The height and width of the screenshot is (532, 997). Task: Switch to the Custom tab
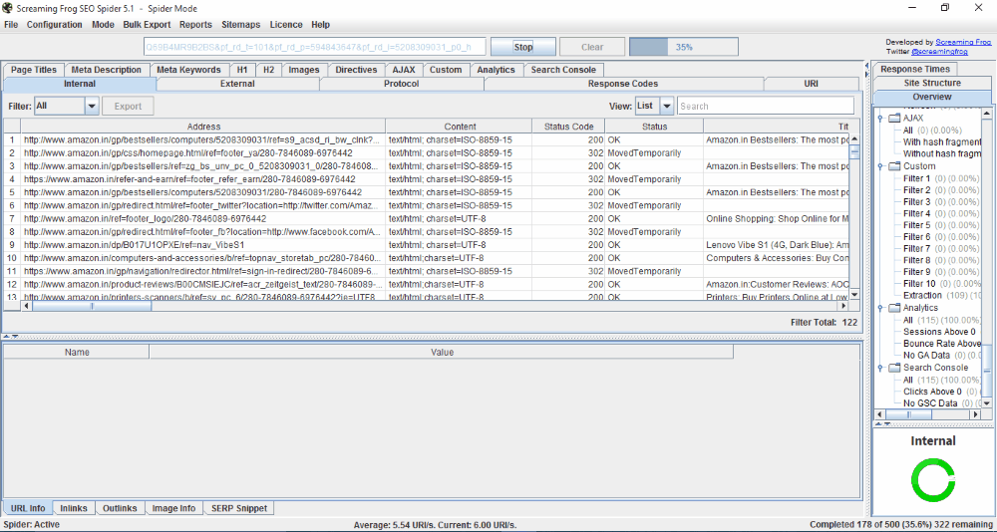point(446,70)
